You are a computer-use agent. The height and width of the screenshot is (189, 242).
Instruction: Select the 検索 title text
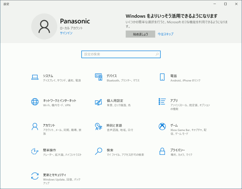(110, 150)
